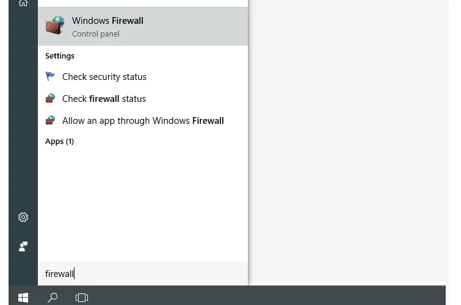This screenshot has height=305, width=461.
Task: Open Task View from the taskbar
Action: [x=82, y=297]
